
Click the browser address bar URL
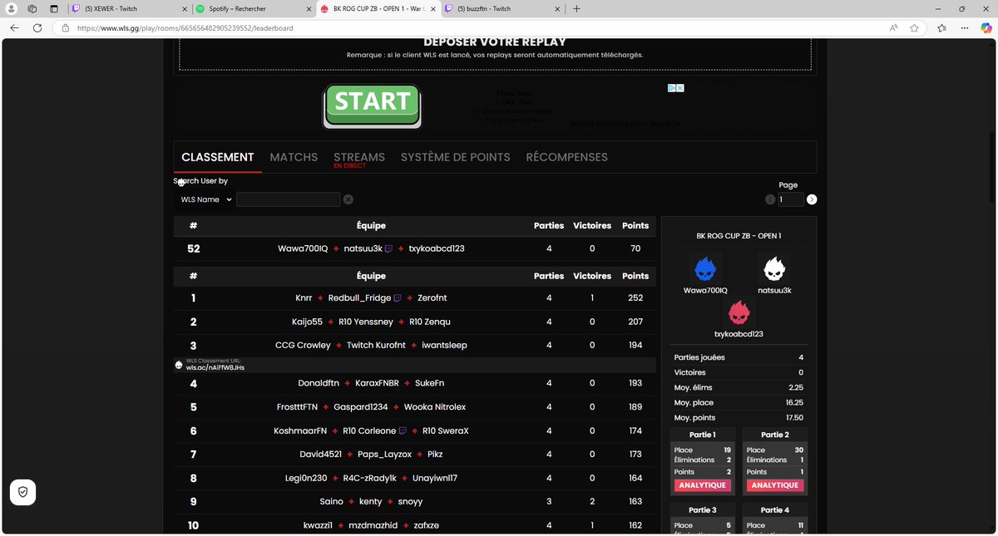click(185, 27)
